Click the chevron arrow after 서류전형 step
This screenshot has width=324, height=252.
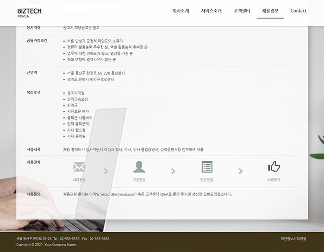(x=106, y=171)
